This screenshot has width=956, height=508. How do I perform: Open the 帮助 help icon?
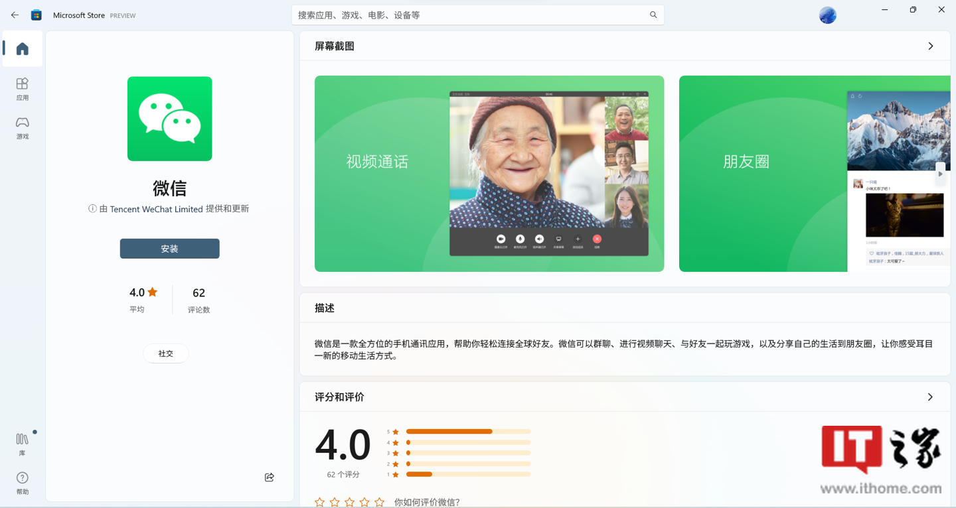coord(23,483)
